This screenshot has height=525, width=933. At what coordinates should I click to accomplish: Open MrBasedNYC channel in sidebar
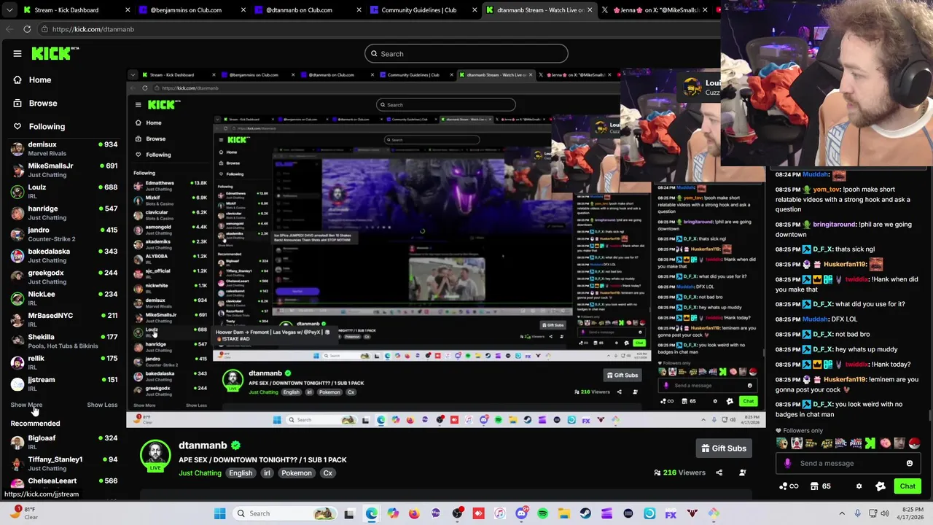[64, 319]
